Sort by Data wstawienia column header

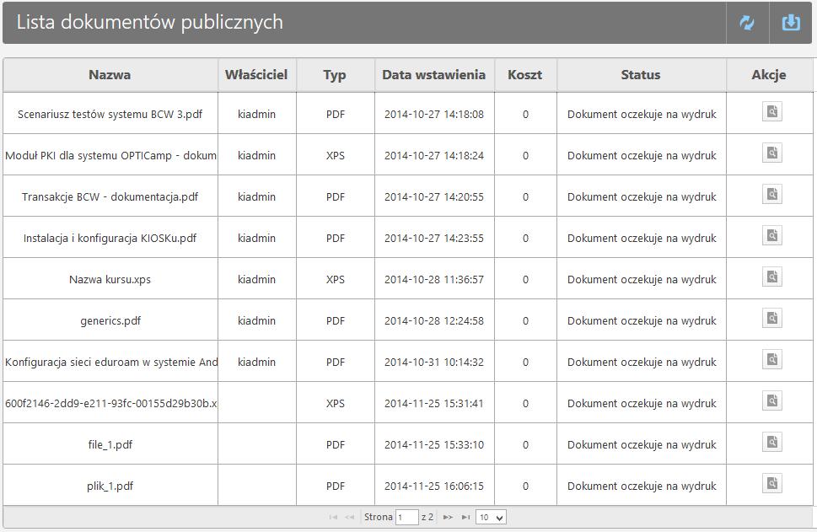pos(434,75)
